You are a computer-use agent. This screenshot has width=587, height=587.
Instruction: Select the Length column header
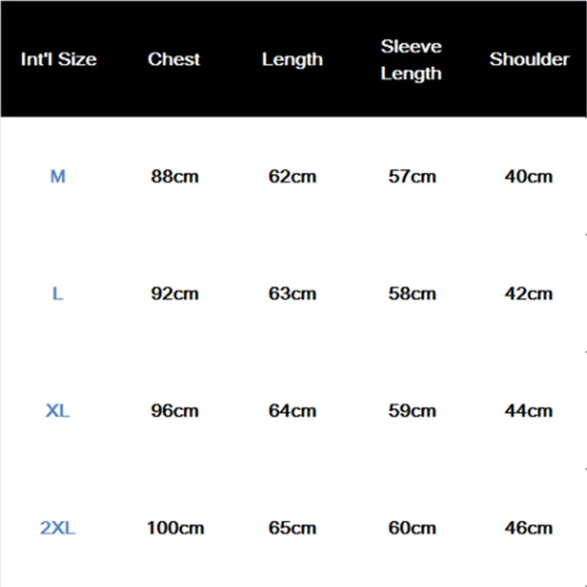292,60
